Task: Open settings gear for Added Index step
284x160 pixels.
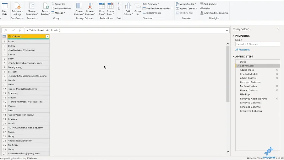Action: [x=277, y=70]
